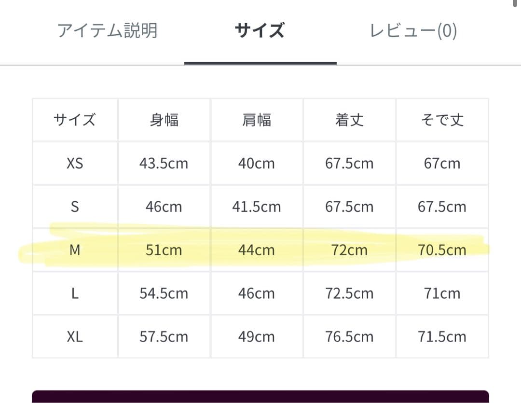Click the 70.5cm sleeve length cell
Image resolution: width=521 pixels, height=403 pixels.
(x=442, y=250)
